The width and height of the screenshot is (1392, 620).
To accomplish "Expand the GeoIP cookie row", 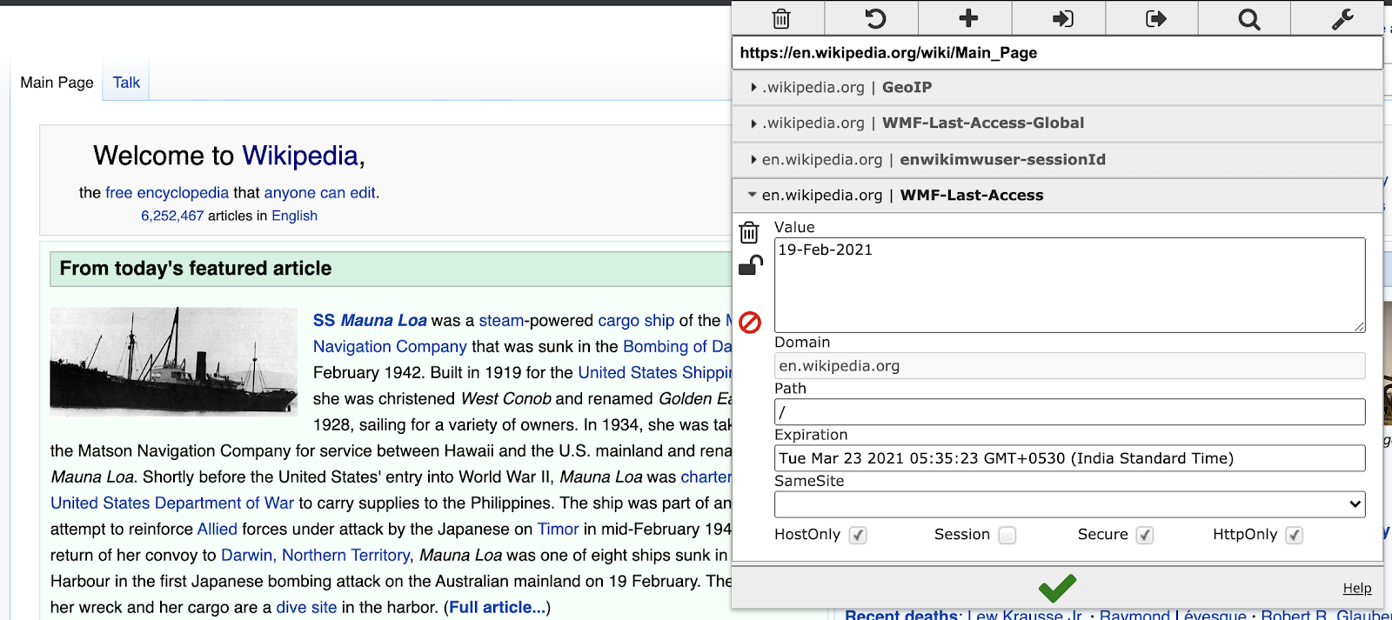I will point(1057,87).
